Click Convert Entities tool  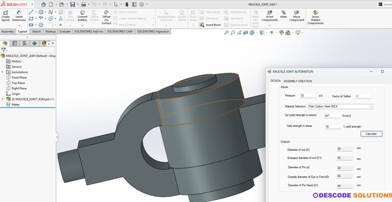(x=82, y=16)
